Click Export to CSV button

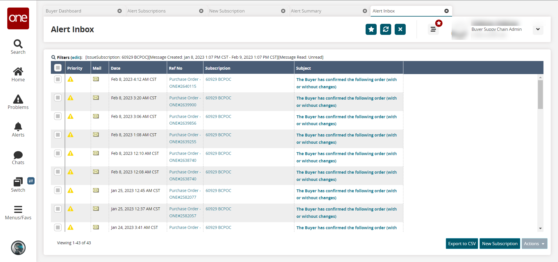pos(462,244)
